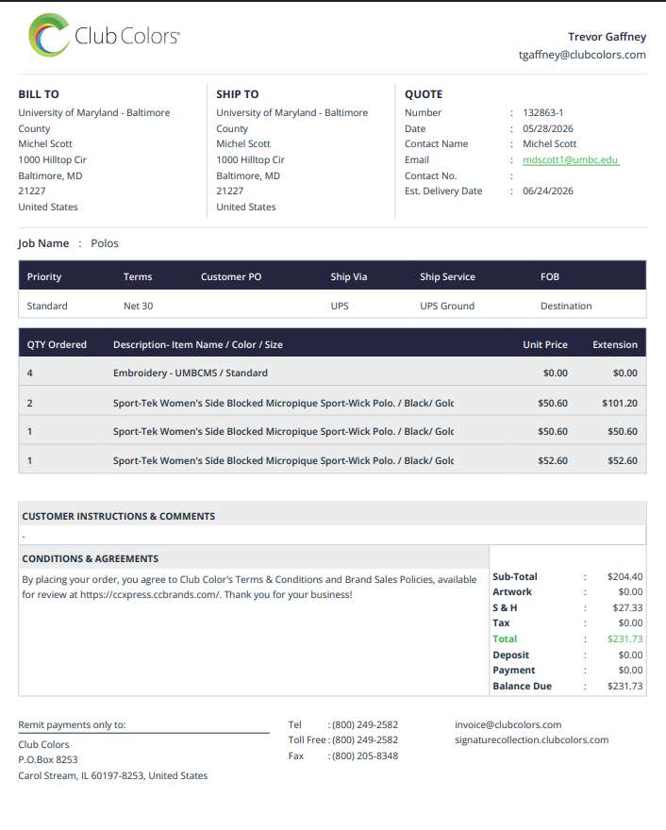Click the Extension column header
This screenshot has width=666, height=830.
[x=615, y=344]
